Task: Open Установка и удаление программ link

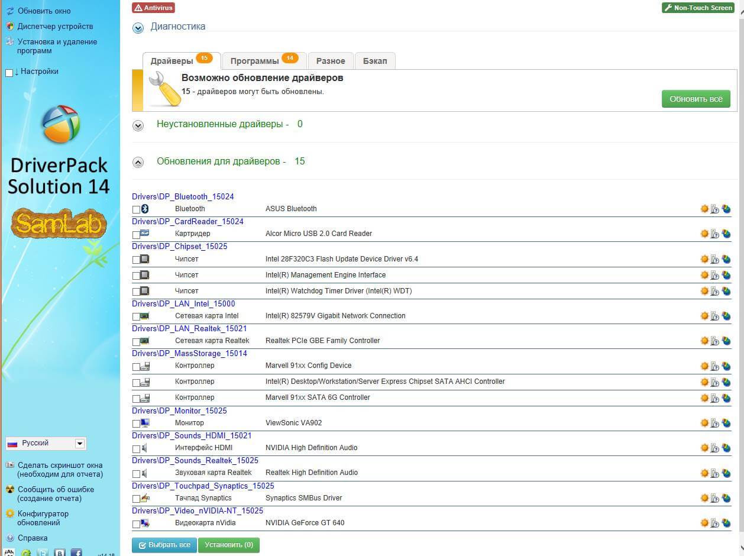Action: pos(57,46)
